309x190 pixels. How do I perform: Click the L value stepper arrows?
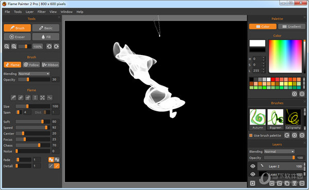pyautogui.click(x=264, y=71)
